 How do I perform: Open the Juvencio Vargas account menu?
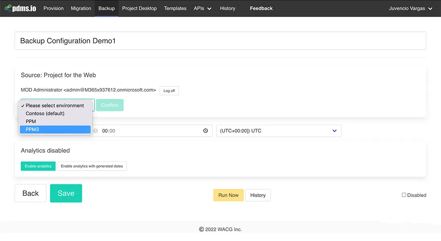point(411,8)
